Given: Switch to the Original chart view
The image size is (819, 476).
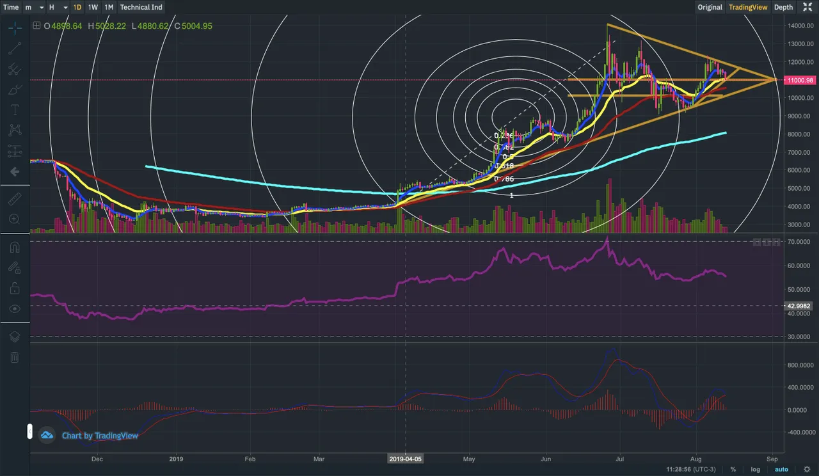Looking at the screenshot, I should click(710, 7).
